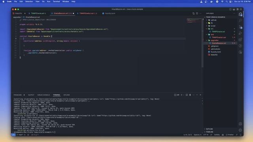Click the UTF-8 encoding indicator
253x142 pixels.
(206, 135)
